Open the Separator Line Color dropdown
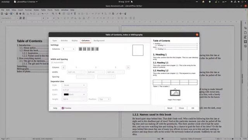The width and height of the screenshot is (248, 140). coord(74,94)
